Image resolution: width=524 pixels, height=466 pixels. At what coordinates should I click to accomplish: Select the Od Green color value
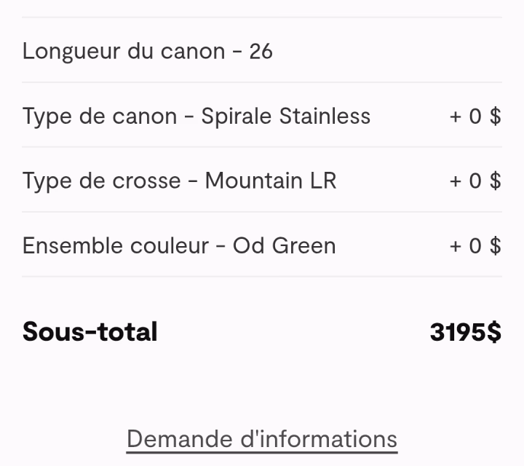pos(284,245)
